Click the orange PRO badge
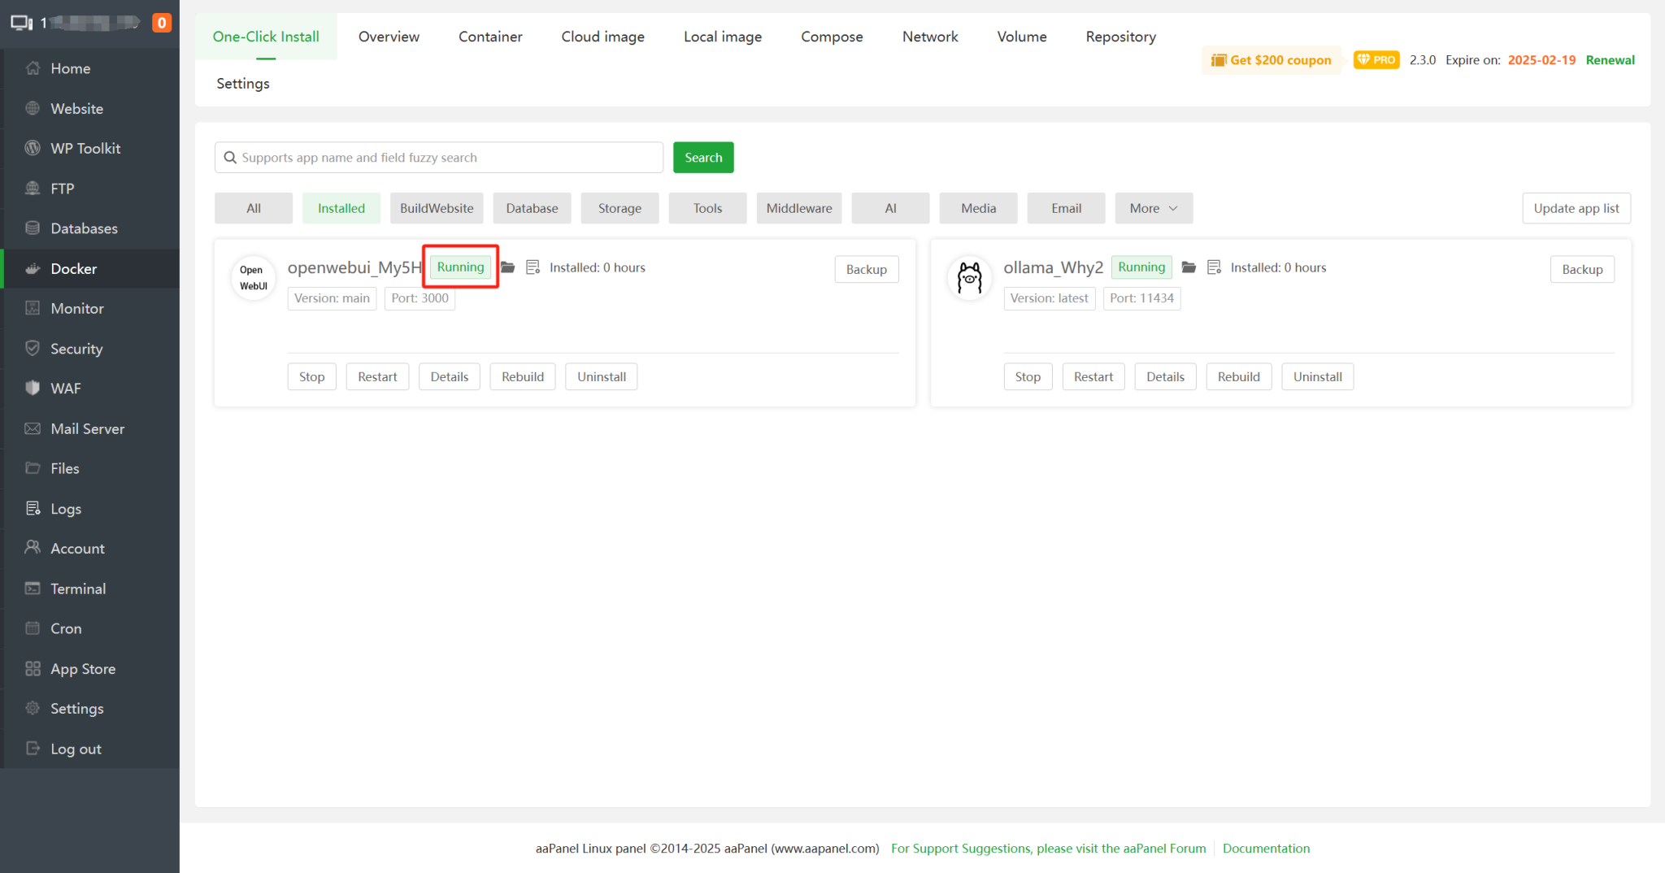The height and width of the screenshot is (873, 1665). [x=1376, y=59]
